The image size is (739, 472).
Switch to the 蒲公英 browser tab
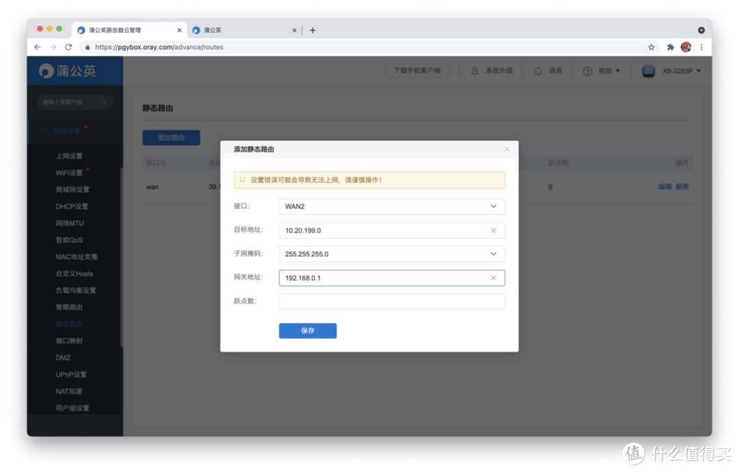(209, 30)
